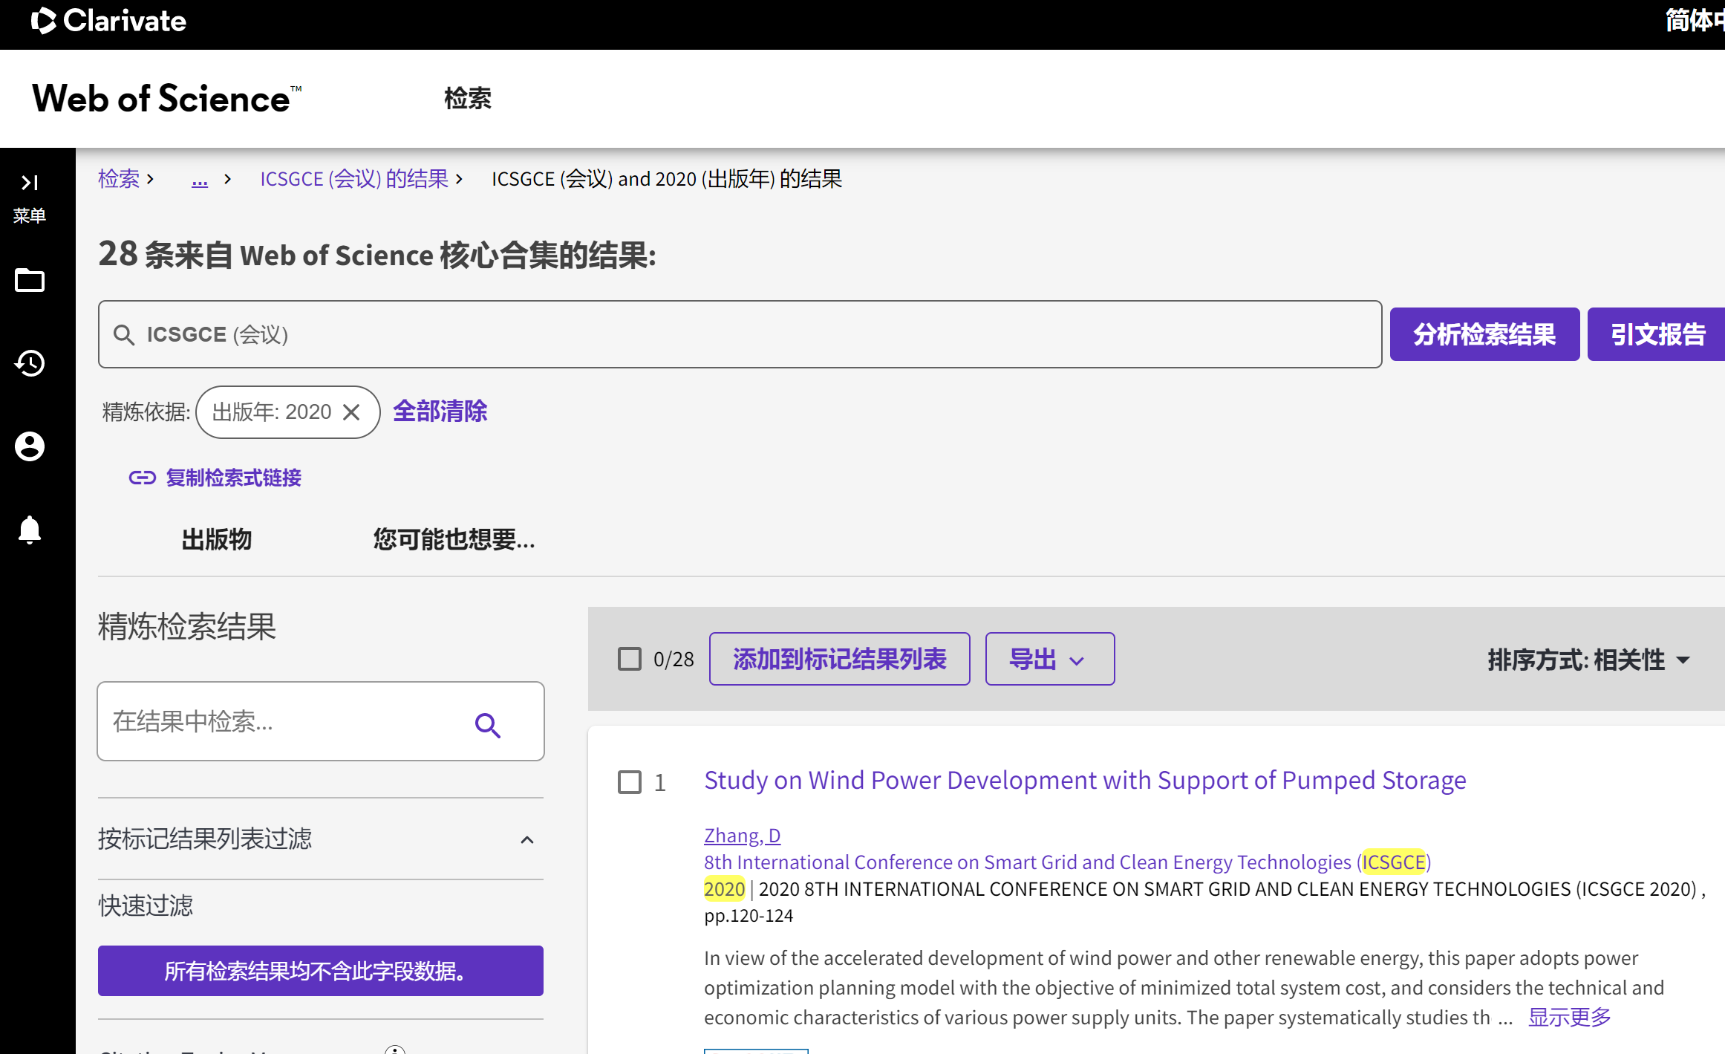Select checkbox for result 1
This screenshot has height=1054, width=1725.
[630, 782]
